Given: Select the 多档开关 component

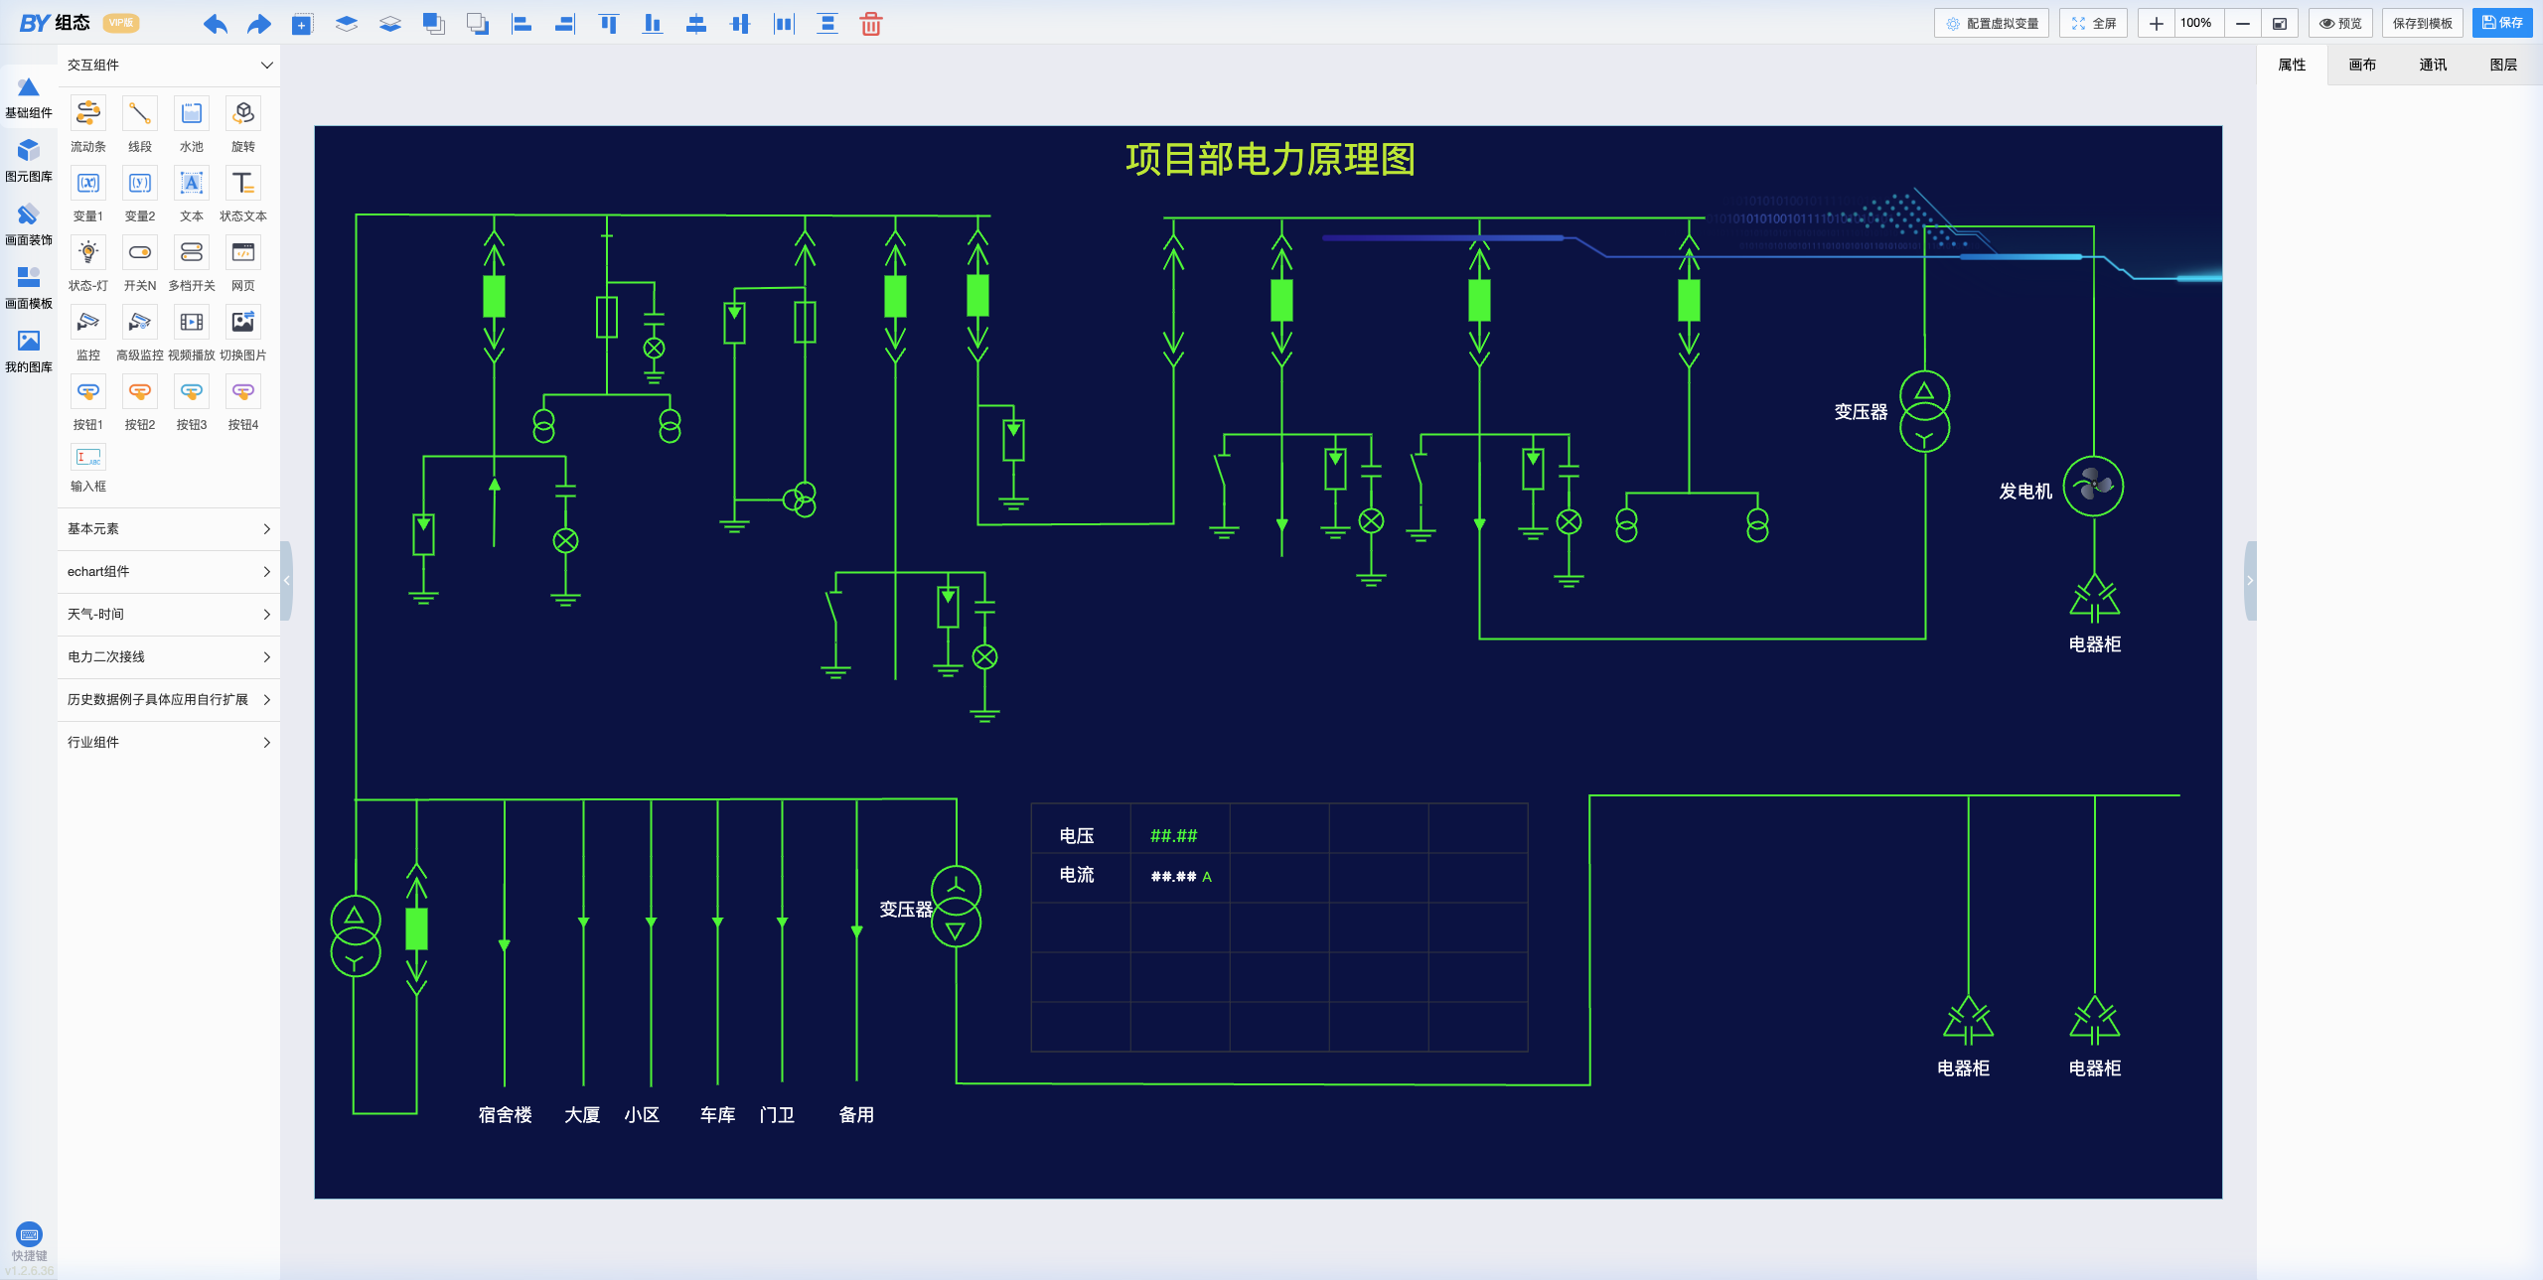Looking at the screenshot, I should coord(192,263).
